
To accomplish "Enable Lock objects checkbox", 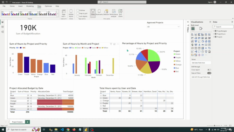I will [x=78, y=16].
